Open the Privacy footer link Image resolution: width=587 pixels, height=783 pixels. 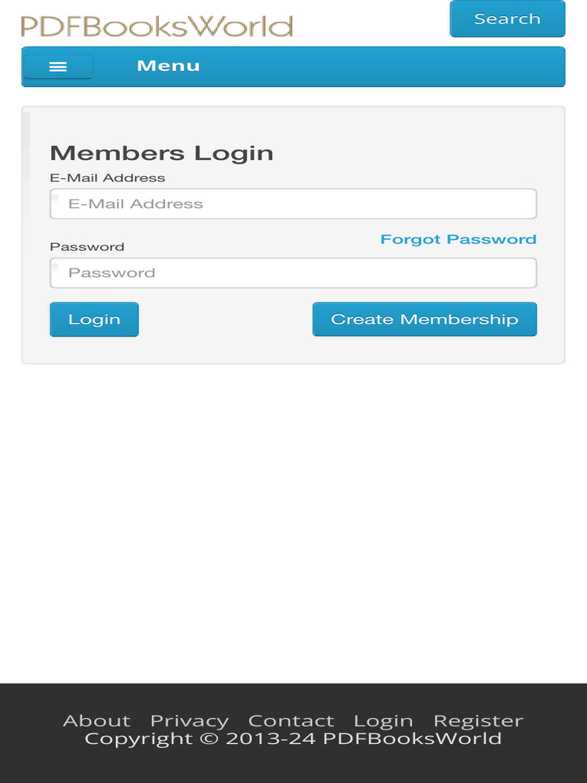pos(190,721)
